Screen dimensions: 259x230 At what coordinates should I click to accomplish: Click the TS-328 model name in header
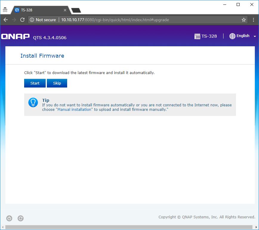pos(209,36)
